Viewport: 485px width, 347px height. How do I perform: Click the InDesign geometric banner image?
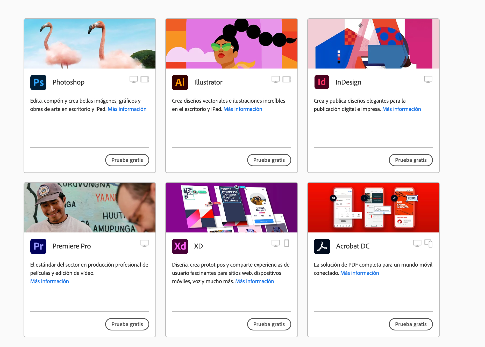pos(373,44)
